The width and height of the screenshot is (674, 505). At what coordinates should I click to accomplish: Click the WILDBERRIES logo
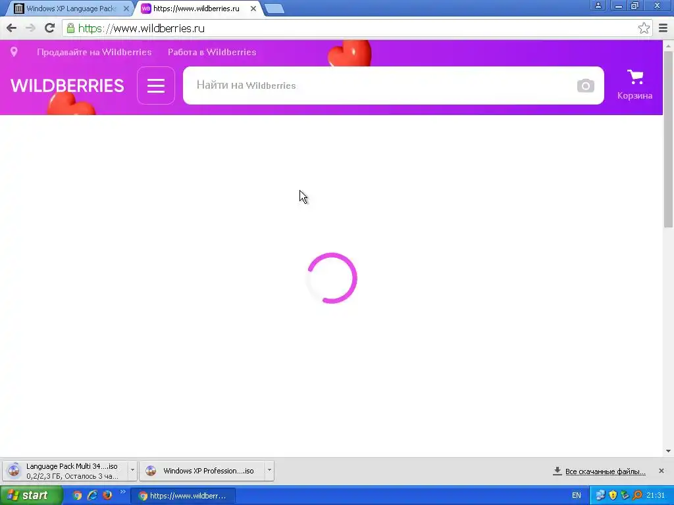(68, 85)
